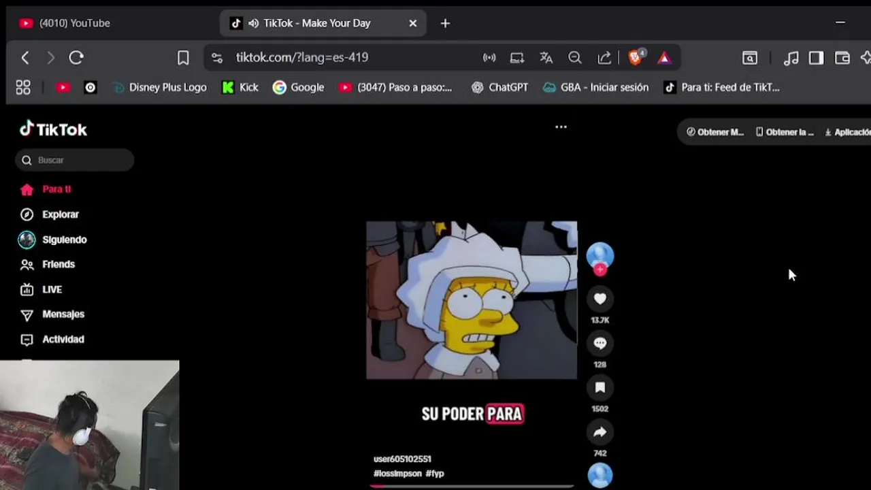Open comments on the video (128)
Image resolution: width=871 pixels, height=490 pixels.
pyautogui.click(x=599, y=344)
